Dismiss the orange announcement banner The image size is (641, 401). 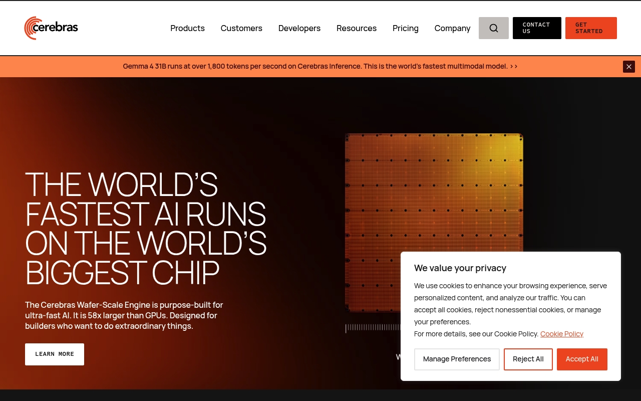tap(628, 67)
